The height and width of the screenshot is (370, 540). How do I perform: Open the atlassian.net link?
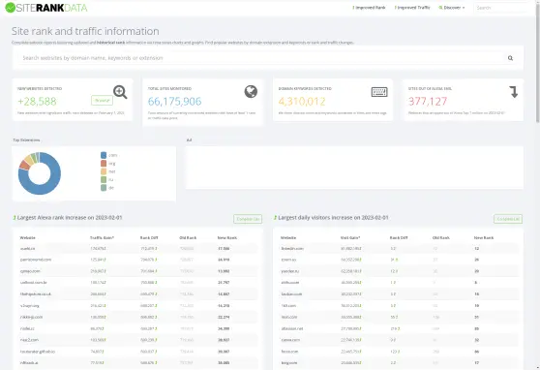292,328
